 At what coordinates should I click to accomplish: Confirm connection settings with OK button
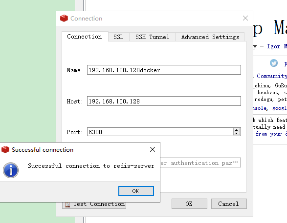(x=189, y=203)
